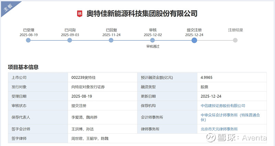The image size is (275, 146).
Task: Click the 提交注册 timeline node dated 2025-12-24
Action: (194, 40)
